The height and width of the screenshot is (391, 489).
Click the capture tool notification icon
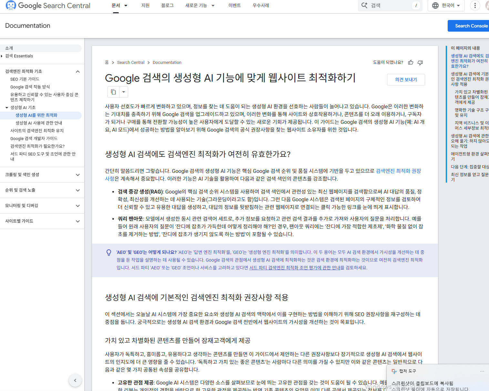pos(394,371)
